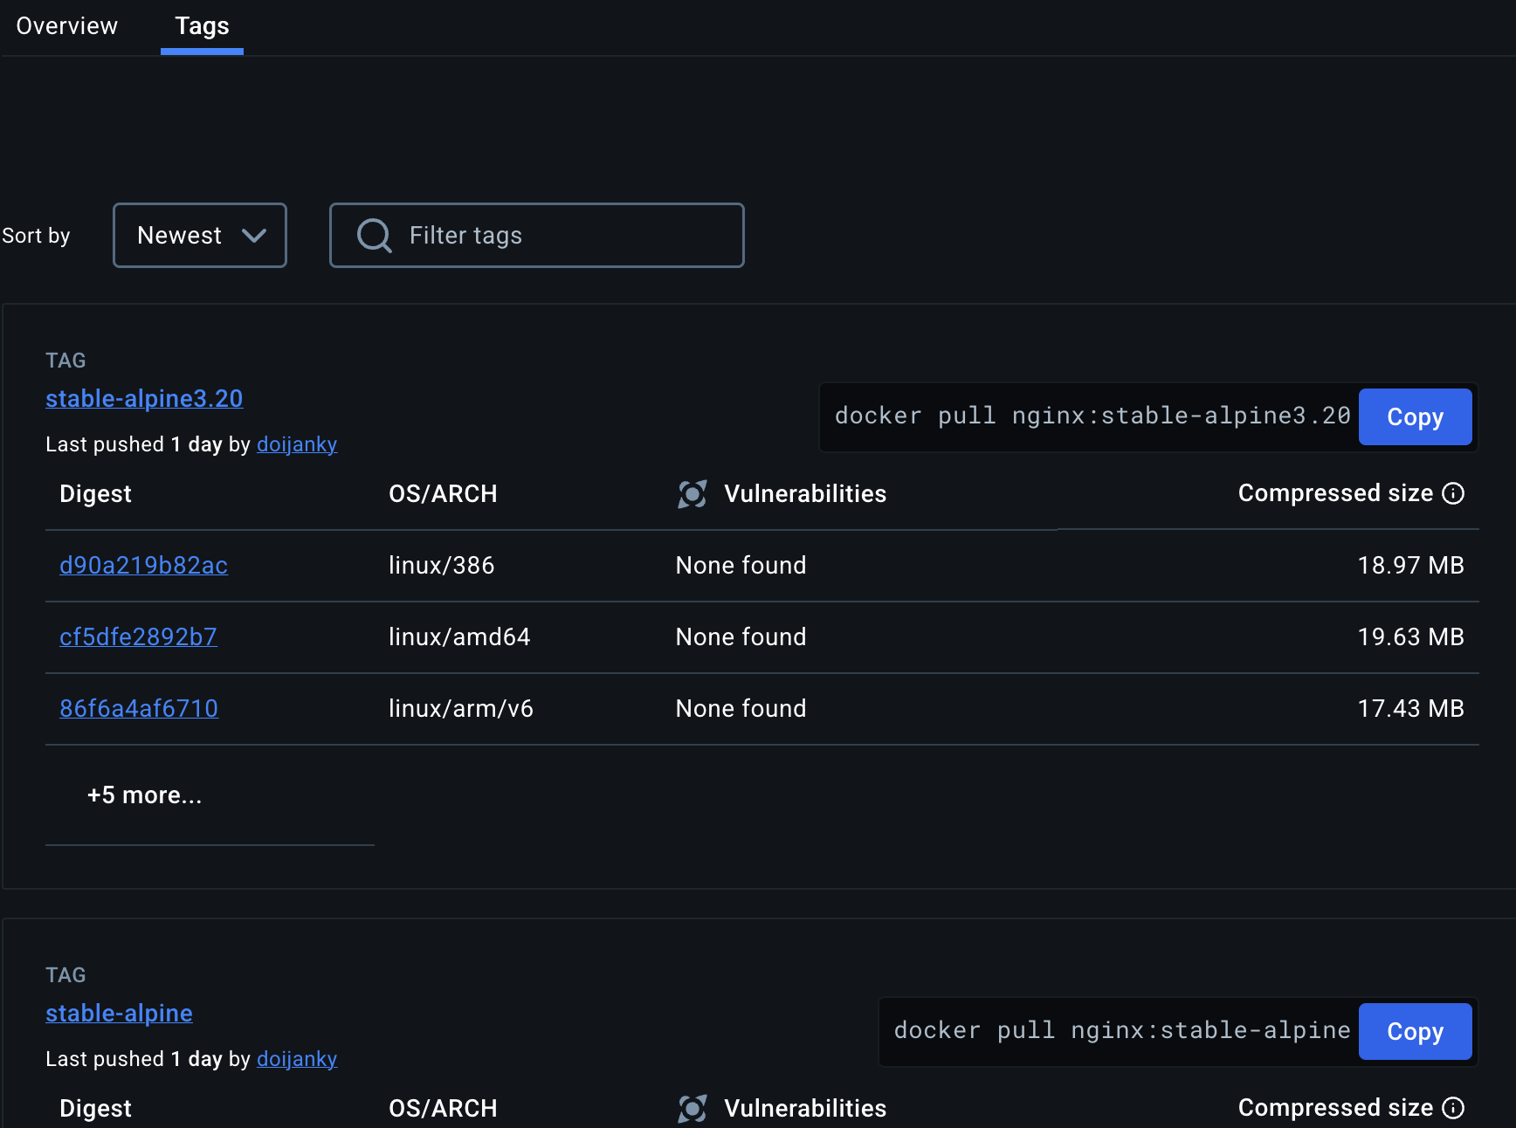Open doijanky profile link under stable-alpine3.20
This screenshot has height=1128, width=1516.
pyautogui.click(x=297, y=444)
